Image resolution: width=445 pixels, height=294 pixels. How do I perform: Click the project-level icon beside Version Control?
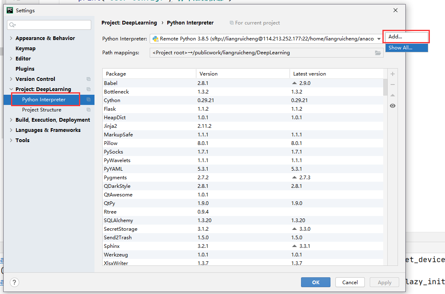88,79
